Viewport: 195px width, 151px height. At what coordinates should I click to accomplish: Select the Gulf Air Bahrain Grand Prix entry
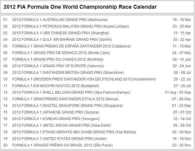[62, 40]
